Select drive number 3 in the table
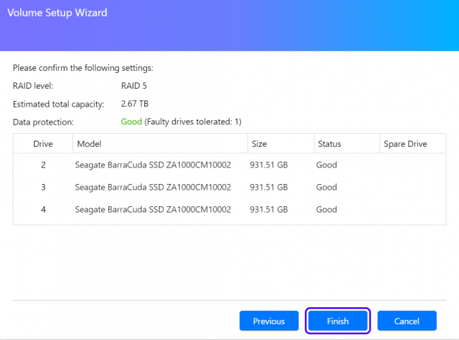The width and height of the screenshot is (459, 340). tap(43, 188)
